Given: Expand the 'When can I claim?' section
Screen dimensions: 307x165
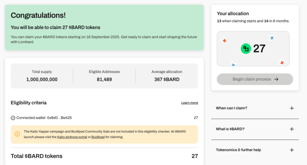Looking at the screenshot, I should 255,108.
